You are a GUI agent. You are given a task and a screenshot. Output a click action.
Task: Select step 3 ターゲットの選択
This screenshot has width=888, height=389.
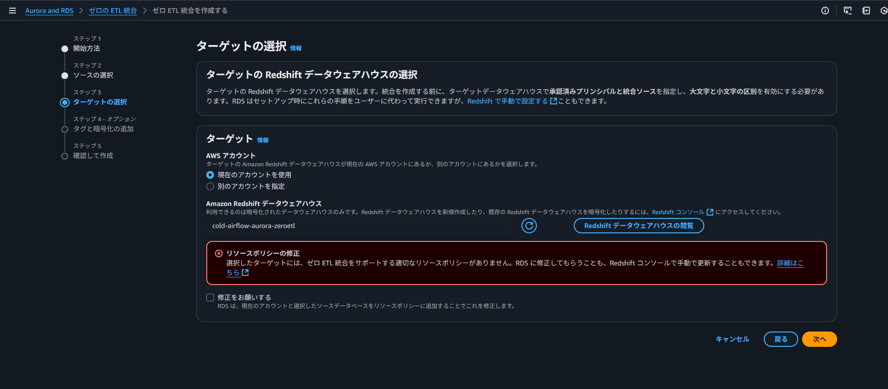coord(100,102)
